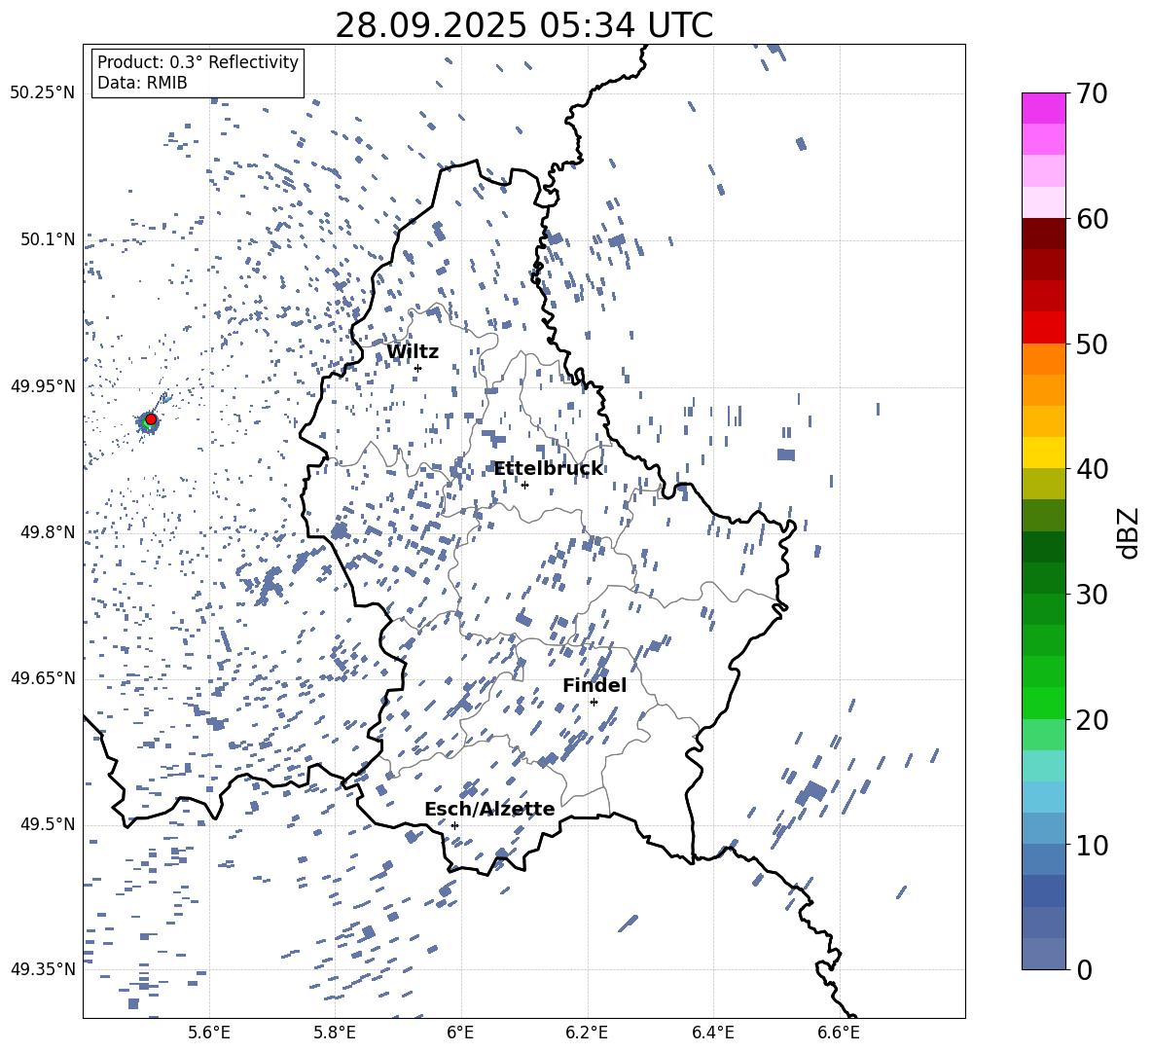Click the 5.6°E longitude label

pos(209,1033)
